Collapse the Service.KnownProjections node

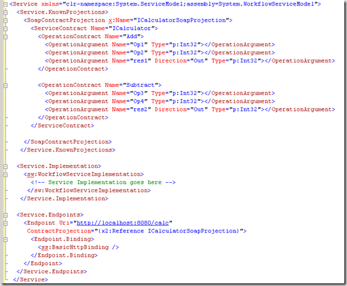click(x=5, y=12)
